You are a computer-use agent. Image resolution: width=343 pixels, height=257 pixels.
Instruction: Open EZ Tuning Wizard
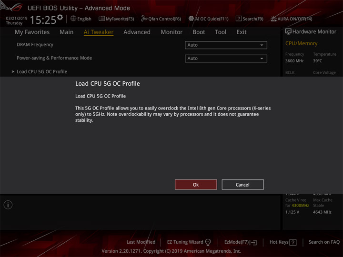tap(185, 242)
